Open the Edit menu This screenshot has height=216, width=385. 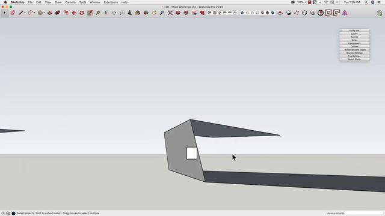38,2
